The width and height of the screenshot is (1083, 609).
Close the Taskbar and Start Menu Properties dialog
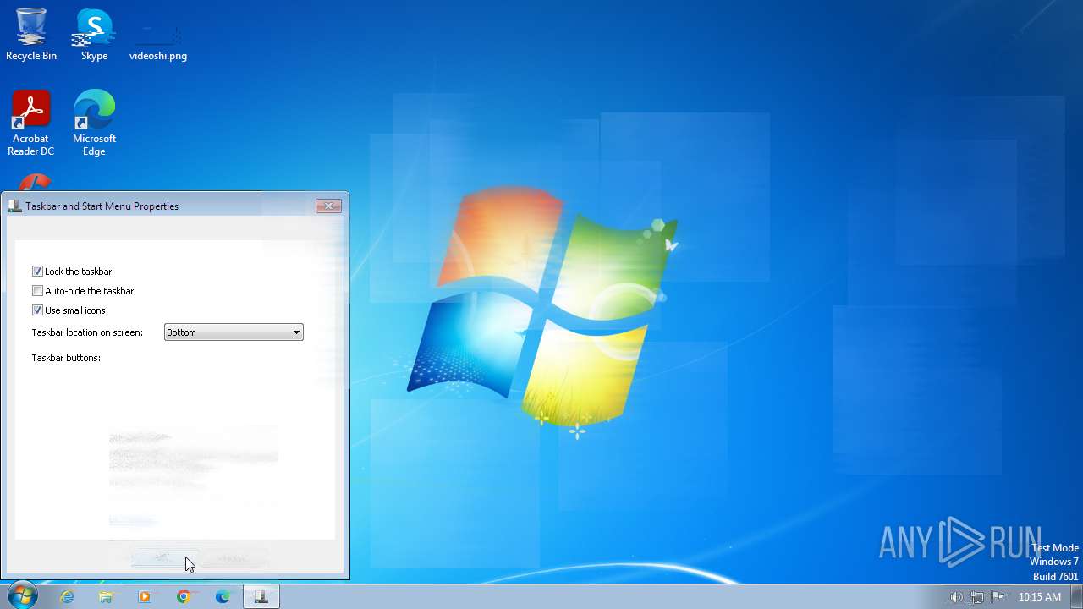point(328,206)
